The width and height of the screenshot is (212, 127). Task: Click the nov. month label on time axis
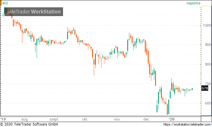pos(117,119)
